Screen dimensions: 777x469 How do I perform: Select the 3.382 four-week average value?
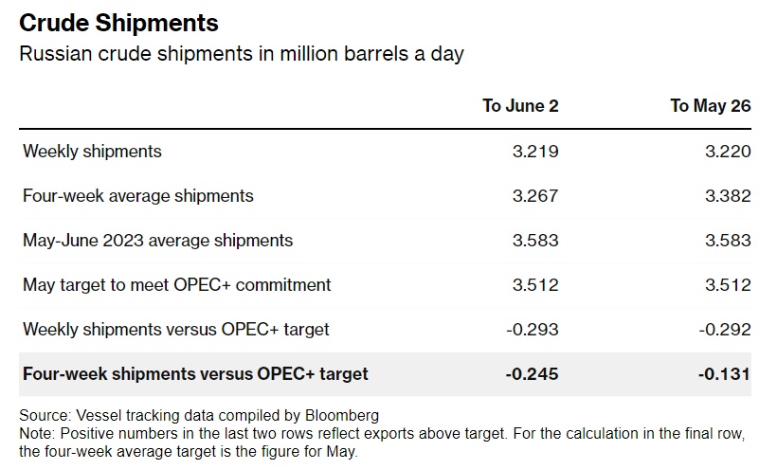[730, 196]
